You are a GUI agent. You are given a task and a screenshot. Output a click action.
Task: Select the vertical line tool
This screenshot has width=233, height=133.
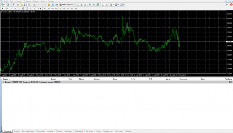(11, 8)
